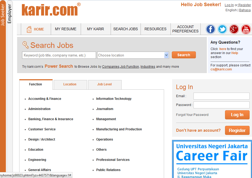The width and height of the screenshot is (252, 178).
Task: Click the Google Plus icon
Action: pos(234,29)
